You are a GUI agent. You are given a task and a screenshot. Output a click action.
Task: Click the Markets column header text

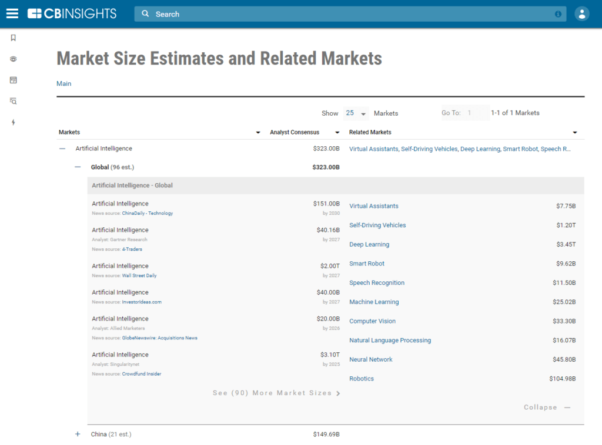pos(69,132)
